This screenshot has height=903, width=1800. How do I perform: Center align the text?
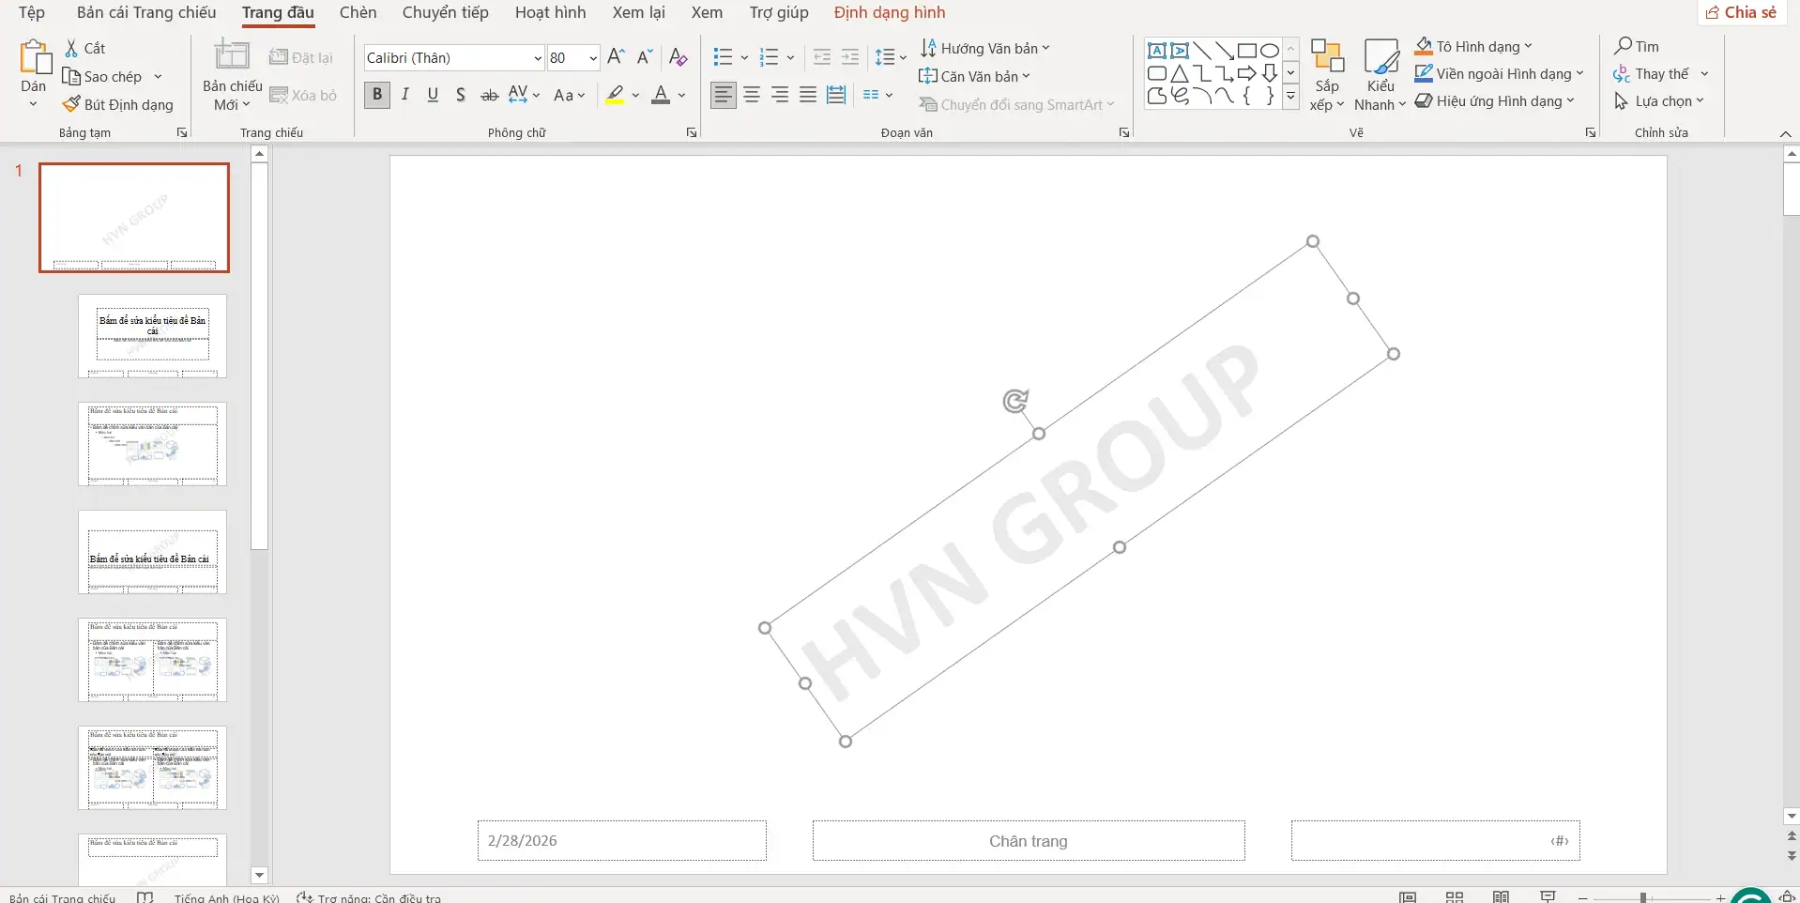point(752,94)
